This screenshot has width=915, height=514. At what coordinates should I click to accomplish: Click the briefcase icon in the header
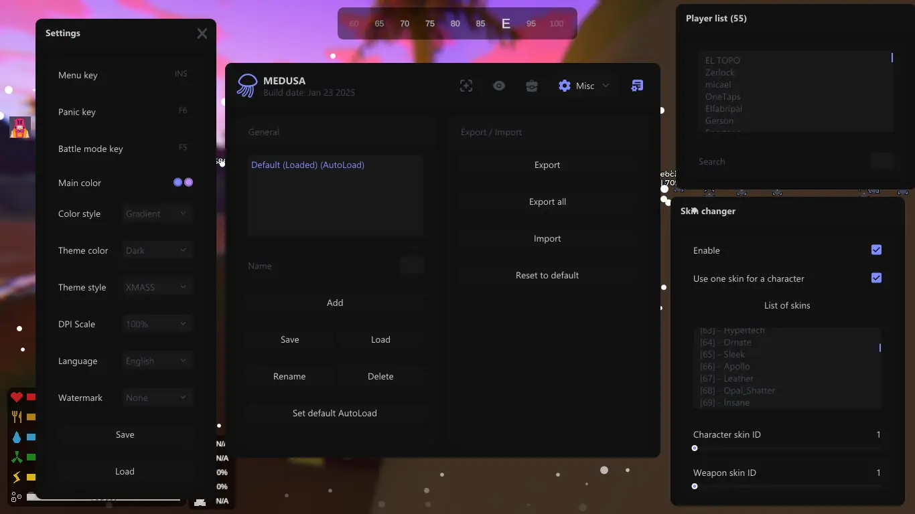[x=532, y=86]
